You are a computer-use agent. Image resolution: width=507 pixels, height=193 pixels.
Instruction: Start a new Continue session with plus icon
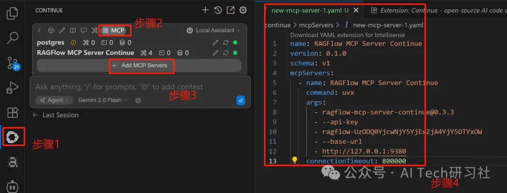(205, 10)
